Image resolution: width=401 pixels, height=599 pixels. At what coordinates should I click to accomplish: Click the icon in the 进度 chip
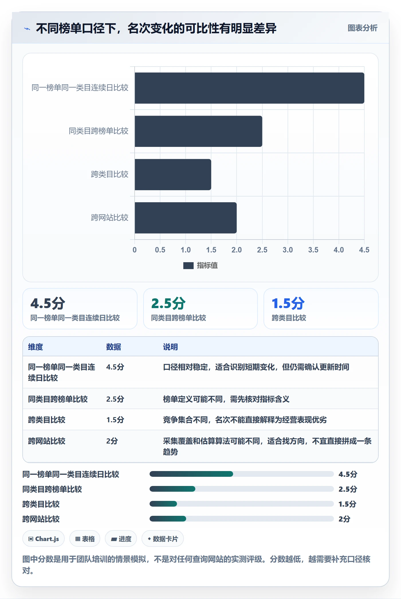coord(114,539)
